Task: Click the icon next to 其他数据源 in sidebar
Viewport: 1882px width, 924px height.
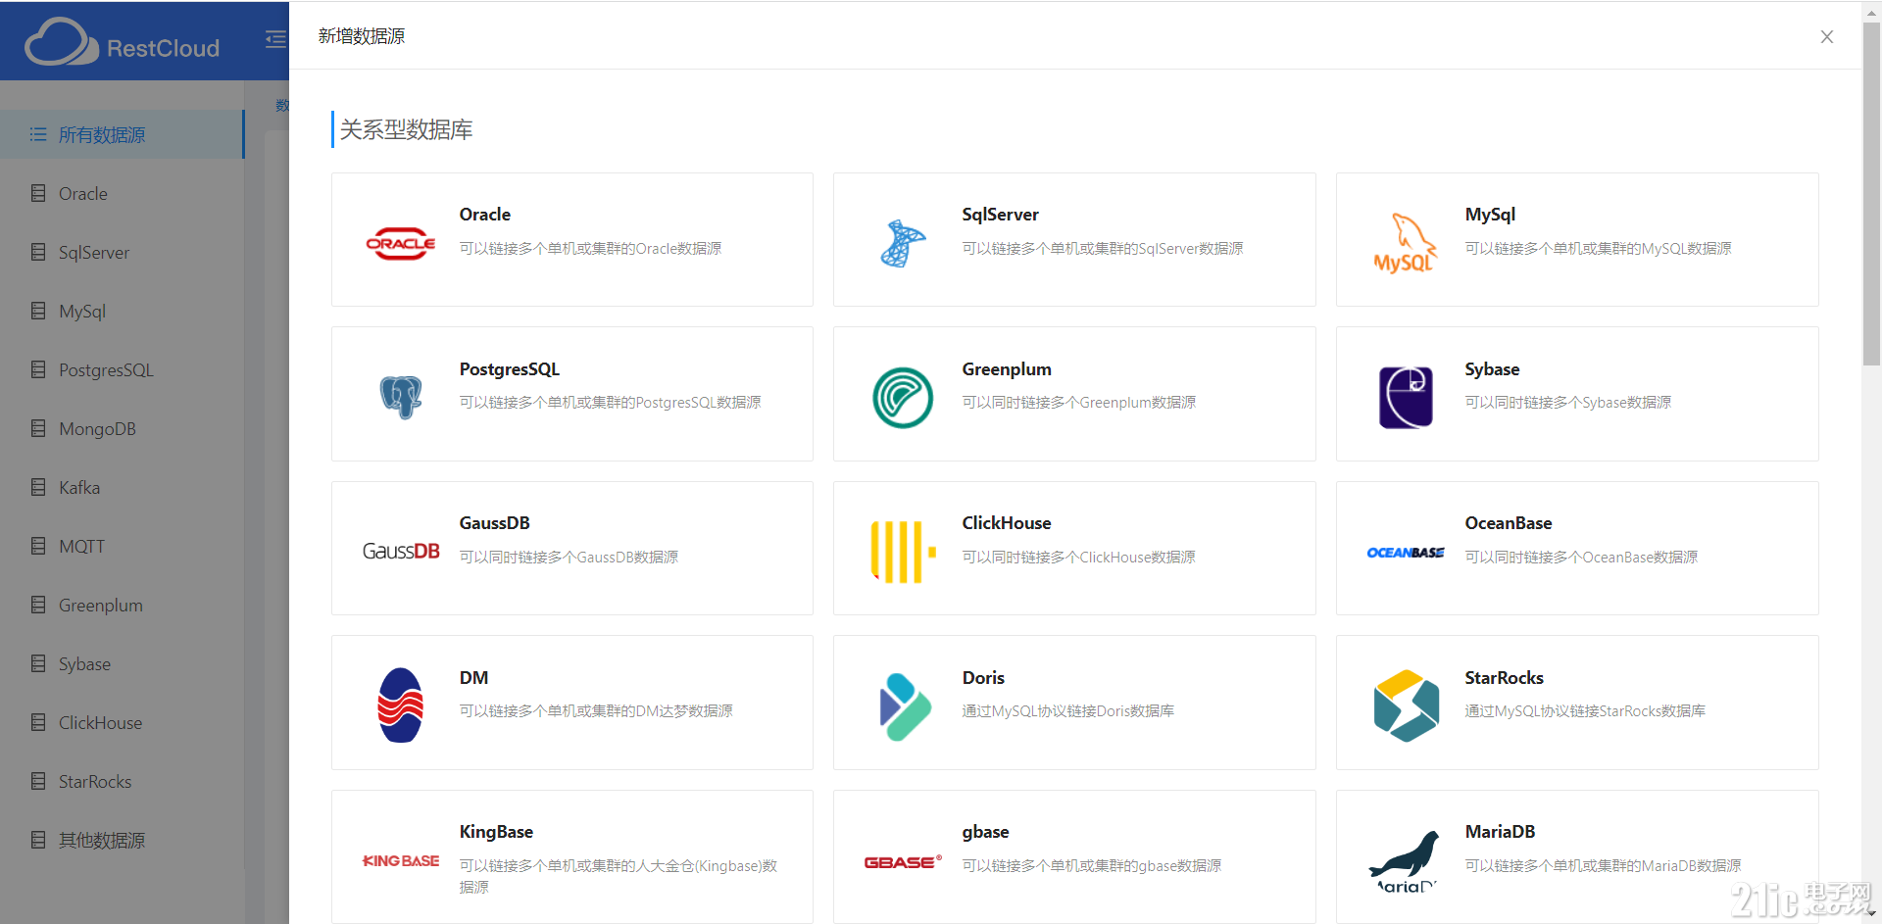Action: 38,840
